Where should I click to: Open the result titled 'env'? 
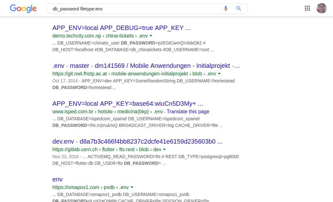(57, 180)
